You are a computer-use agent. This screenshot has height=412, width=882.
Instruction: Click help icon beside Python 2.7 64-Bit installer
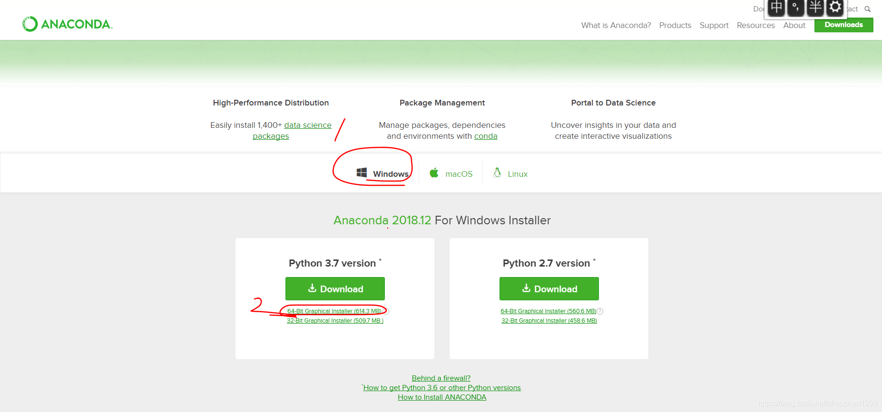tap(600, 311)
